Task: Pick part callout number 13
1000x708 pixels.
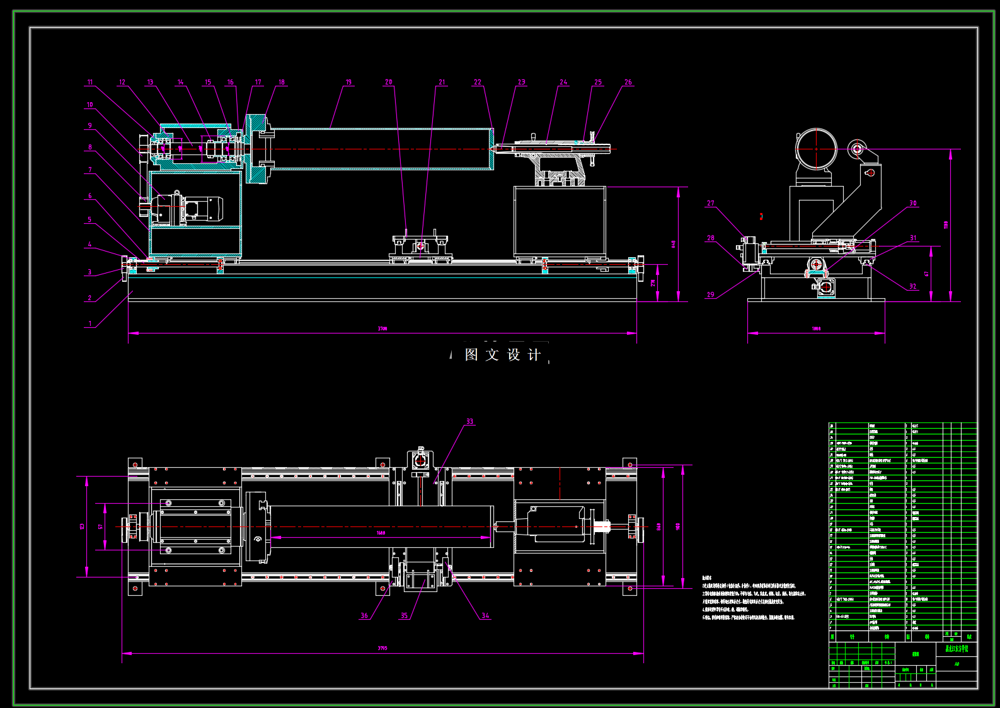Action: coord(150,83)
